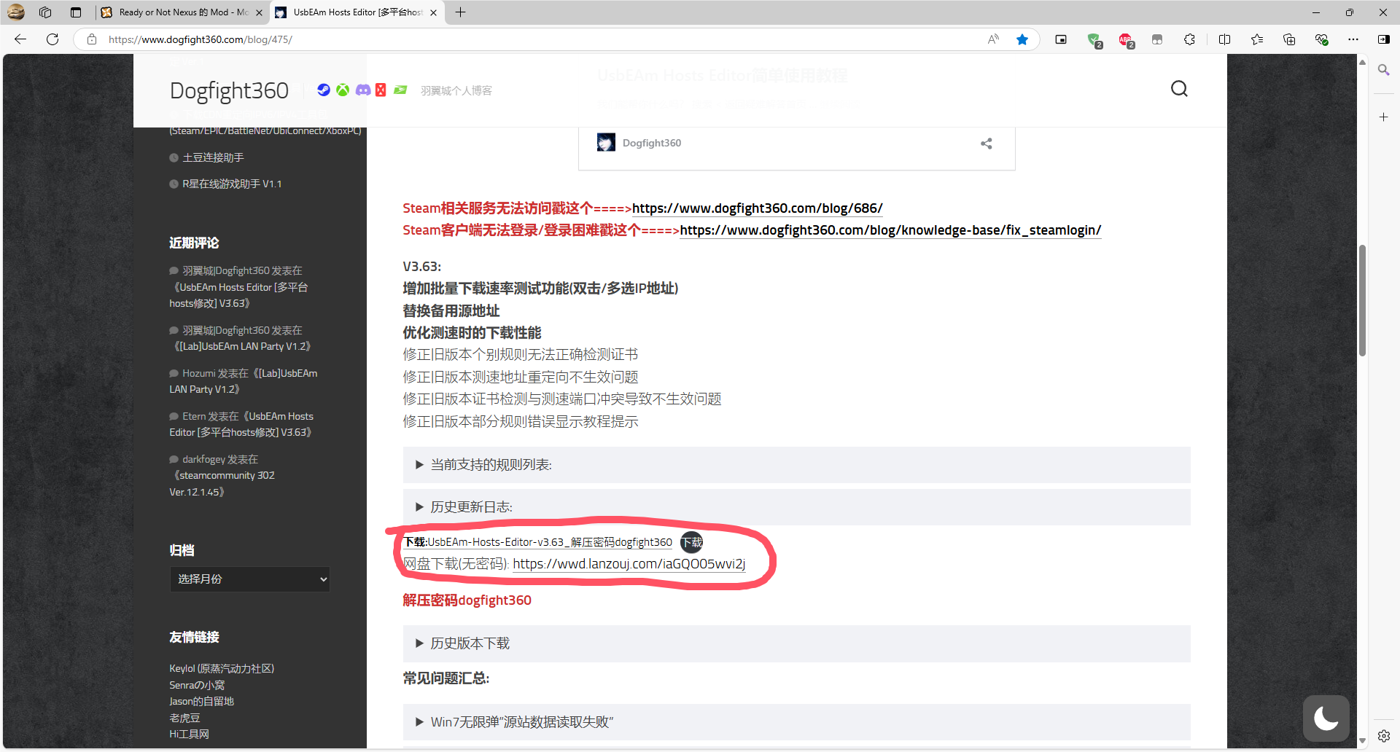Click the round 下载 button
The width and height of the screenshot is (1400, 752).
[691, 542]
